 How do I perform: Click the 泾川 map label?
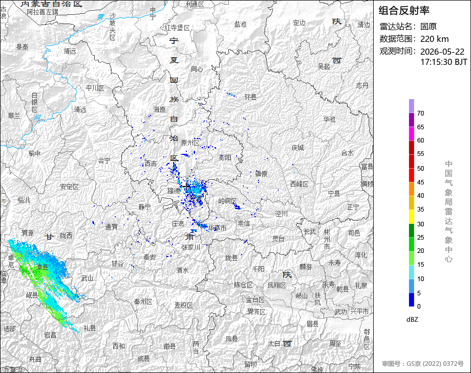(x=282, y=214)
